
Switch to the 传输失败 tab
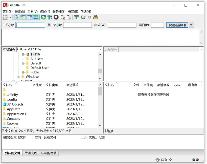pos(31,153)
